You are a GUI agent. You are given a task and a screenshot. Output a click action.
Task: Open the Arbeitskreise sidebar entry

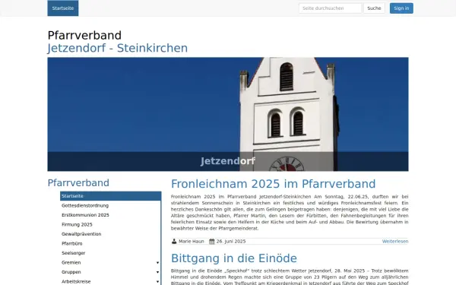76,281
